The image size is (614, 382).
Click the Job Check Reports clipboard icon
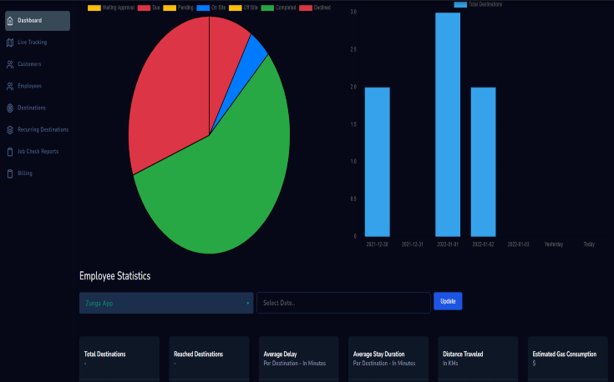[x=9, y=152]
